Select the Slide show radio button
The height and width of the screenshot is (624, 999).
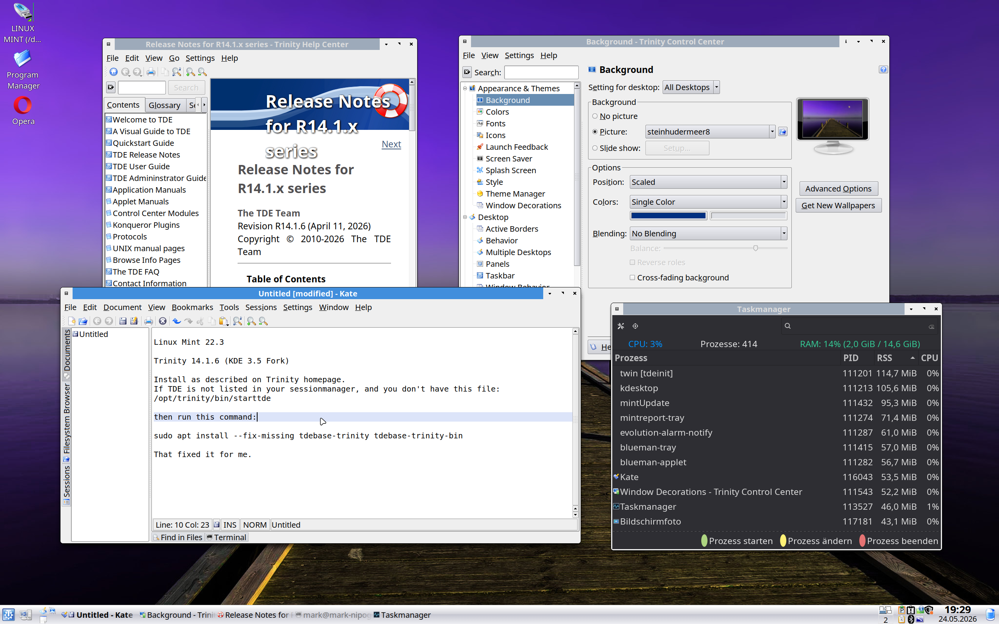pos(595,148)
